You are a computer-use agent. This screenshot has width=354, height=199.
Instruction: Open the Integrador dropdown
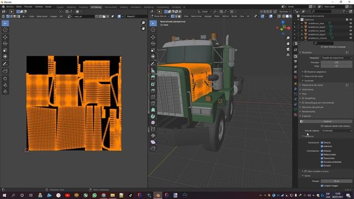tap(336, 57)
